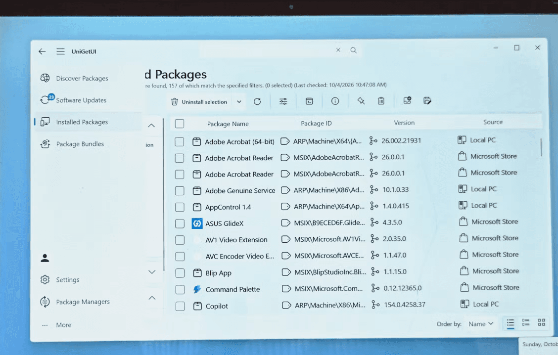Tick the AV1 Video Extension checkbox
This screenshot has width=558, height=355.
click(x=180, y=240)
